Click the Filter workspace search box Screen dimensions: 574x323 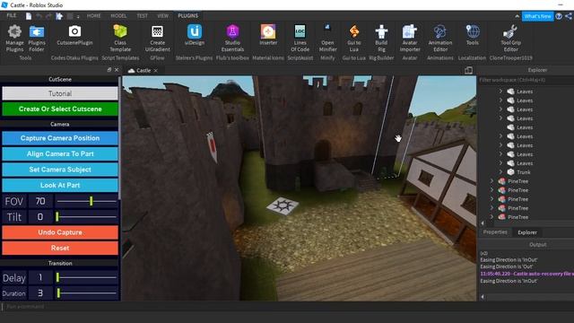coord(526,80)
